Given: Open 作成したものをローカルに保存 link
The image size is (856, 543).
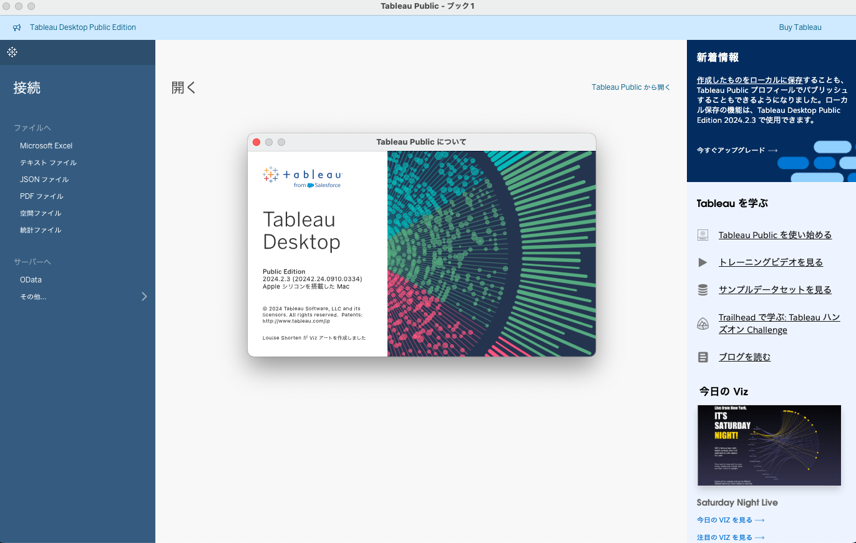Looking at the screenshot, I should [x=749, y=80].
